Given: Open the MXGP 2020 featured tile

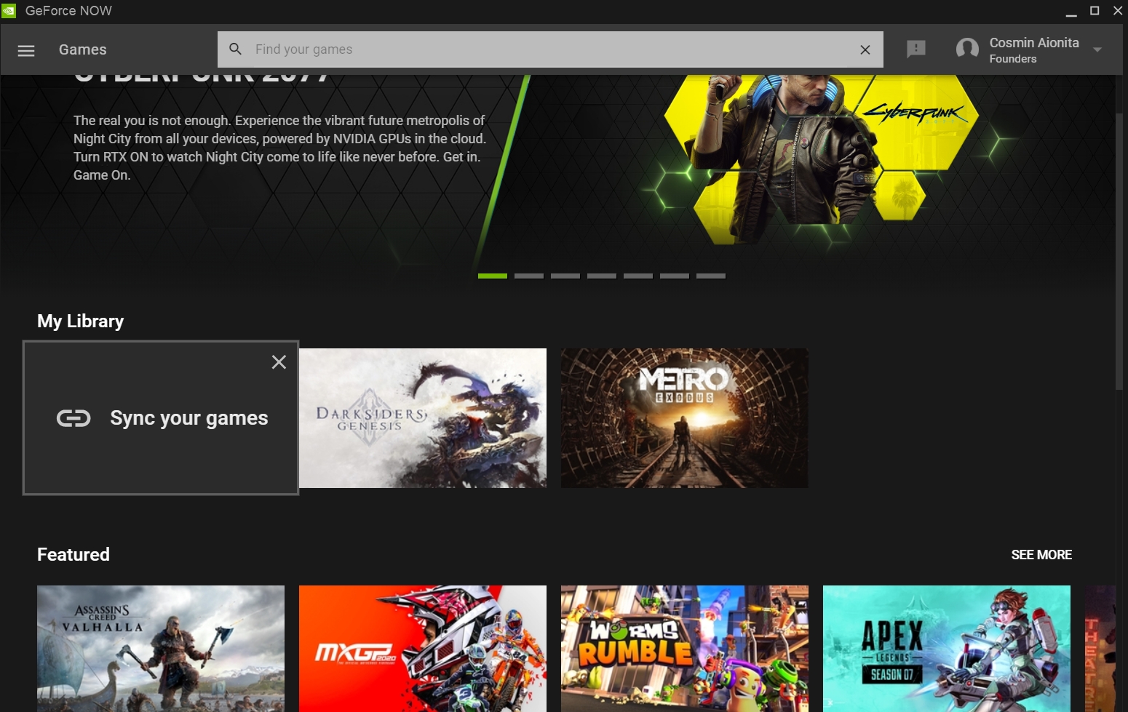Looking at the screenshot, I should click(423, 649).
